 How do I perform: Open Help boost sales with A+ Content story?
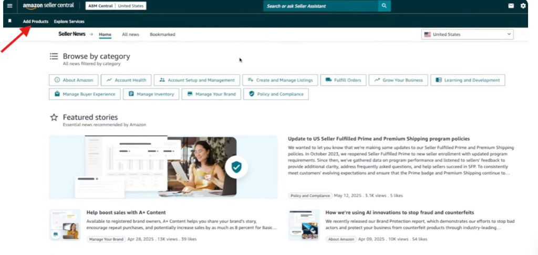126,212
